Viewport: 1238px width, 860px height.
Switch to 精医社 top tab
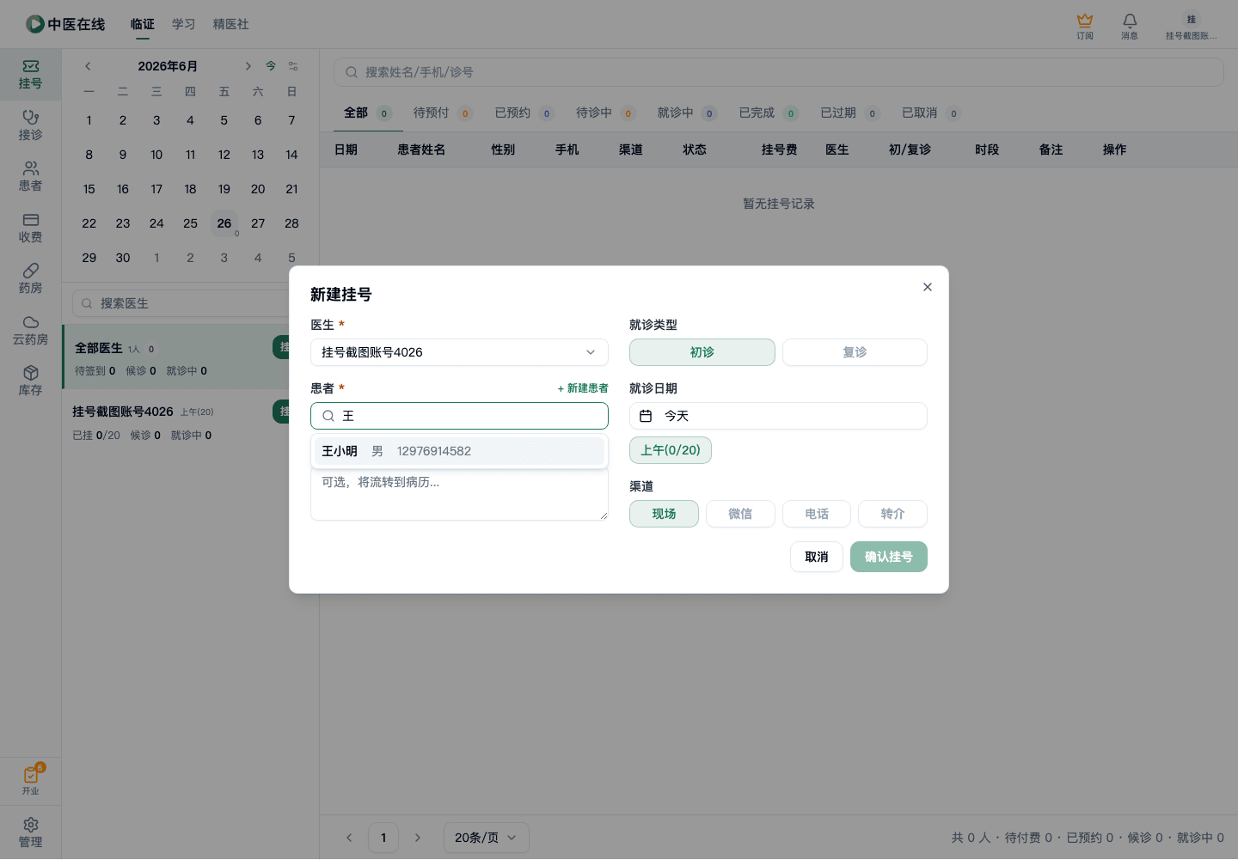pos(231,24)
